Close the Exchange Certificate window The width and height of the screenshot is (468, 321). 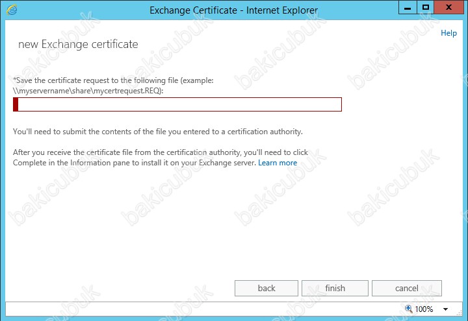point(448,7)
